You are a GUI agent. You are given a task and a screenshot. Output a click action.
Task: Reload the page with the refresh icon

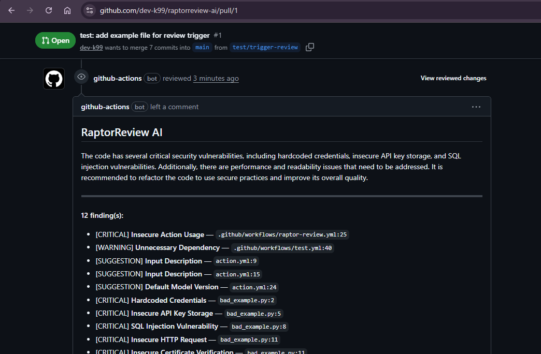coord(49,10)
